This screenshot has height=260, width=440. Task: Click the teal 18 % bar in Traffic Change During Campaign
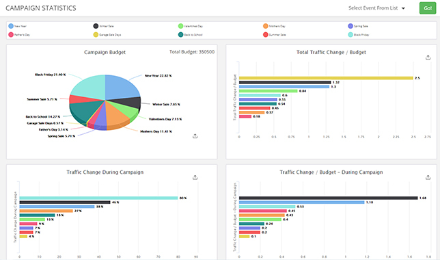(x=37, y=215)
